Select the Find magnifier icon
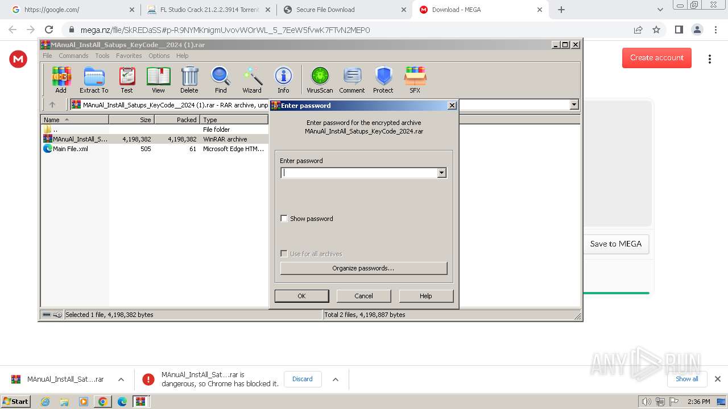 pyautogui.click(x=221, y=80)
